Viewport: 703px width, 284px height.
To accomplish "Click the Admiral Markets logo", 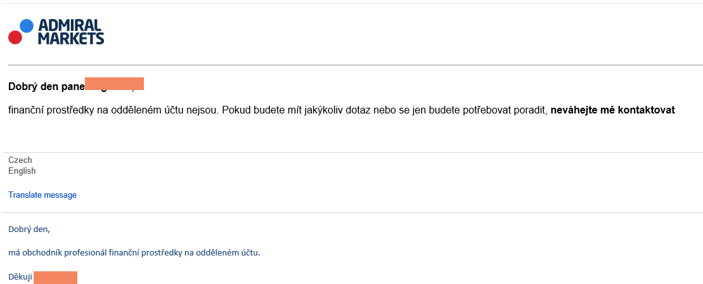I will tap(56, 32).
